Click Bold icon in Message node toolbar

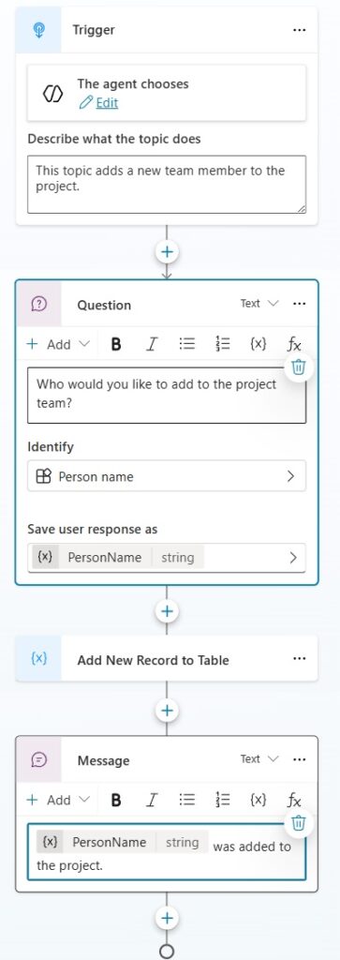click(x=116, y=800)
